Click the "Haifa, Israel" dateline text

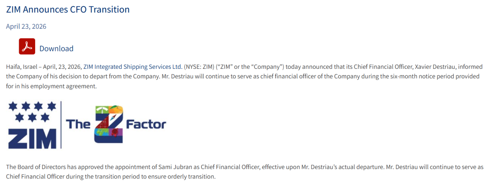coord(22,66)
